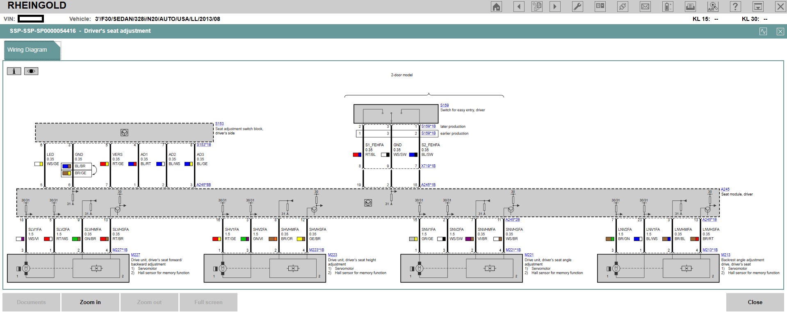
Task: Click the redacted VIN field
Action: [x=31, y=19]
